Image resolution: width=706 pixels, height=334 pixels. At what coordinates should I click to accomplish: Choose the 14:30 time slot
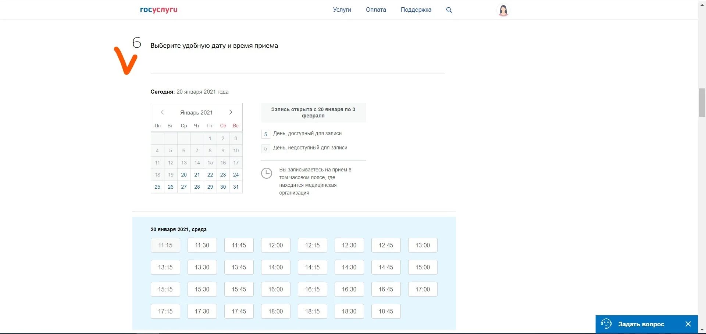[x=349, y=267]
